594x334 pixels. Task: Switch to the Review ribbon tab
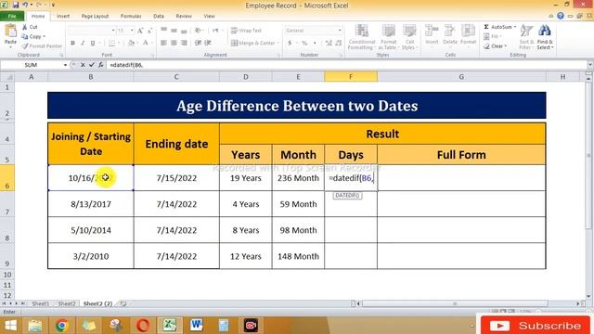(184, 17)
